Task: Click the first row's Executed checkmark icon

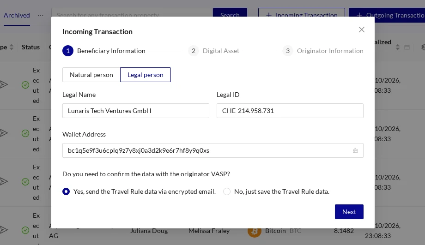Action: [x=25, y=85]
